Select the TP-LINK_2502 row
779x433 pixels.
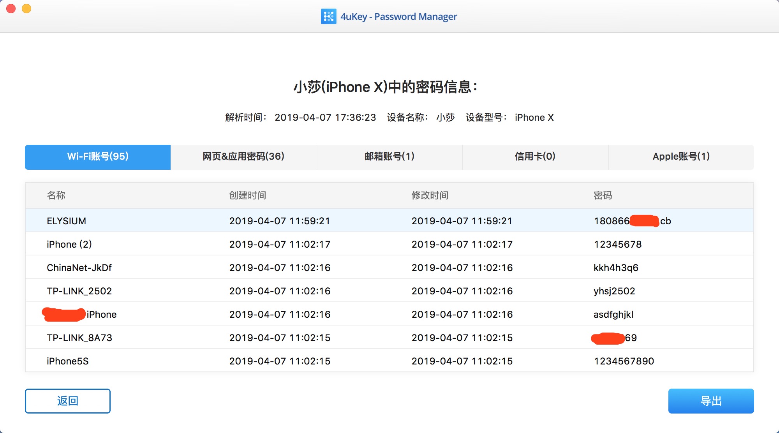pyautogui.click(x=79, y=291)
